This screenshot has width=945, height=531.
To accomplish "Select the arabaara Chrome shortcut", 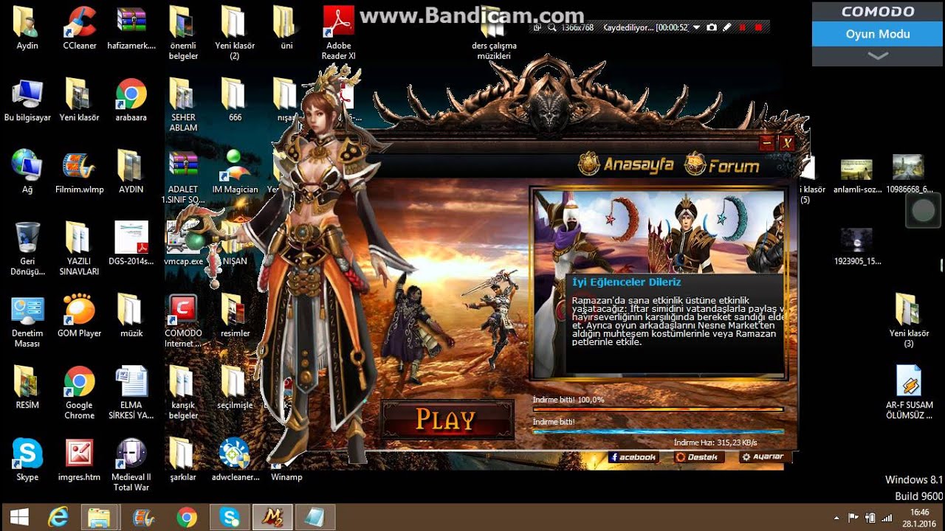I will click(131, 100).
